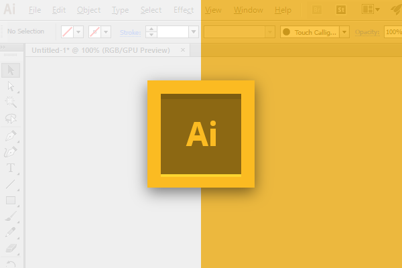
Task: Click the No Selection label
Action: 25,31
